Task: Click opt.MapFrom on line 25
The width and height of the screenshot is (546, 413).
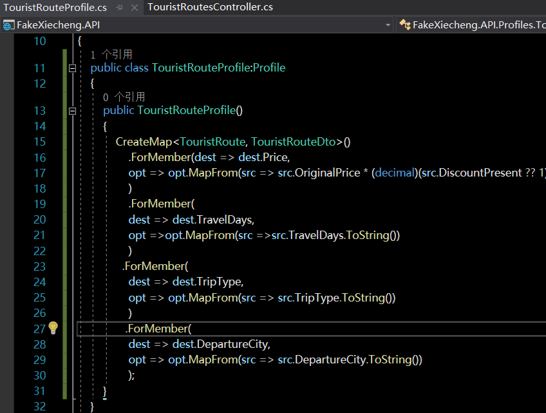Action: coord(202,298)
